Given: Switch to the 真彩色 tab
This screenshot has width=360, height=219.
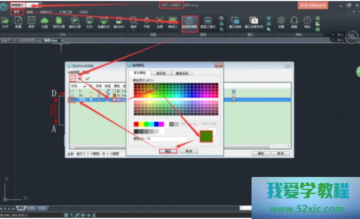Looking at the screenshot, I should [161, 73].
